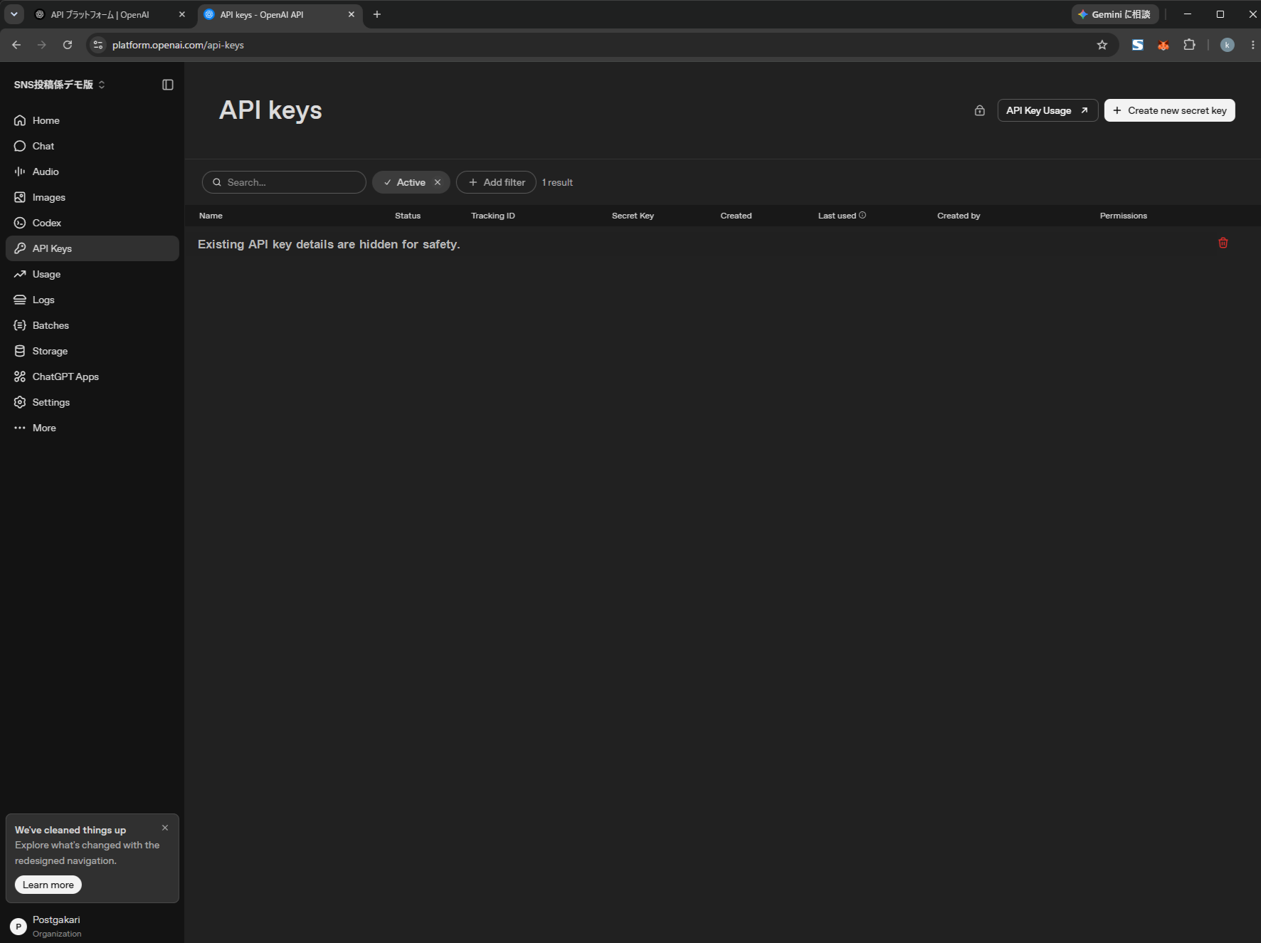Open Batches in the sidebar
The width and height of the screenshot is (1261, 943).
tap(92, 325)
